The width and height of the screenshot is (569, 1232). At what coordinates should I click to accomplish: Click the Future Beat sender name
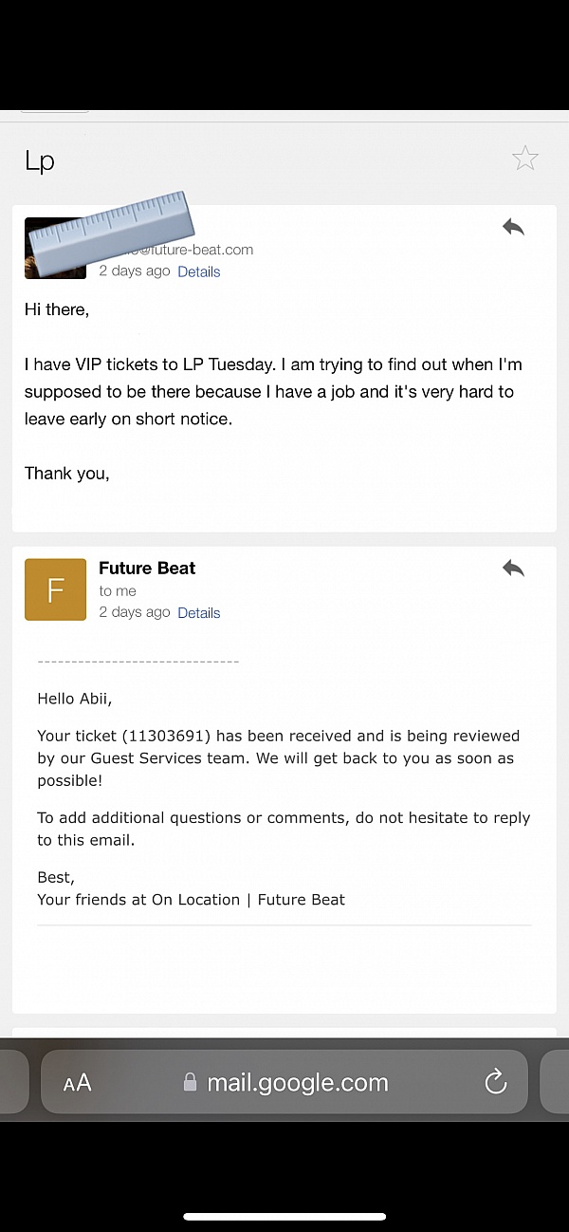(147, 569)
